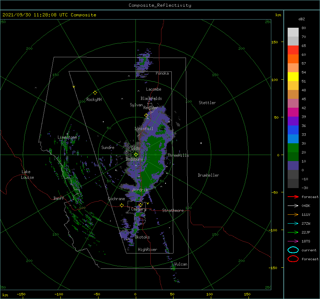
Task: Click the Olds town label
Action: tap(135, 148)
